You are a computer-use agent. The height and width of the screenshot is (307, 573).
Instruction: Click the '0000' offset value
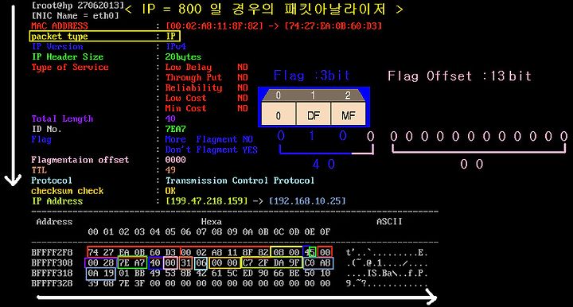[176, 160]
